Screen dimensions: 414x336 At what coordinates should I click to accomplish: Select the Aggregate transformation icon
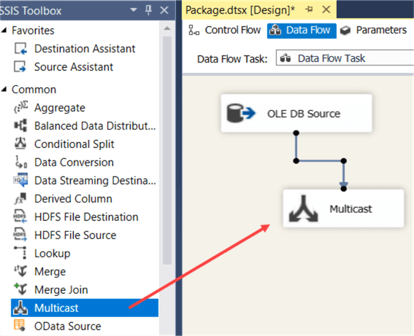click(20, 107)
